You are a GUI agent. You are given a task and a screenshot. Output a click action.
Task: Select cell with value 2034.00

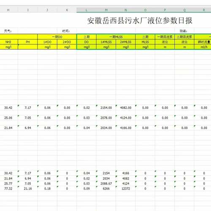pos(106,128)
